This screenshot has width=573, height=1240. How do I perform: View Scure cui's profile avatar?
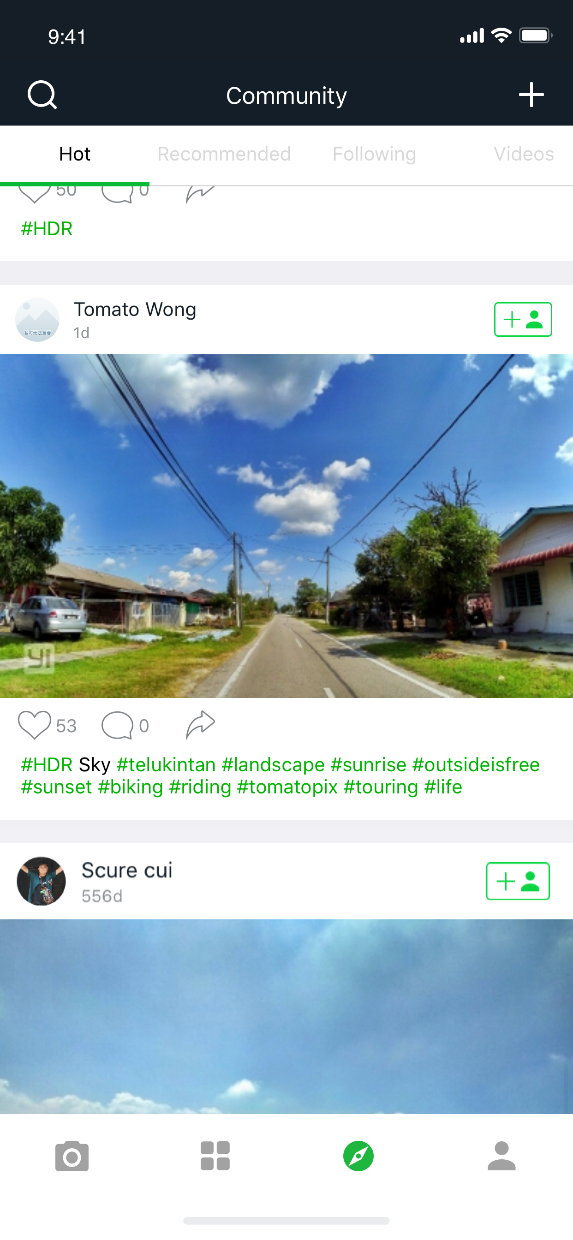tap(42, 881)
